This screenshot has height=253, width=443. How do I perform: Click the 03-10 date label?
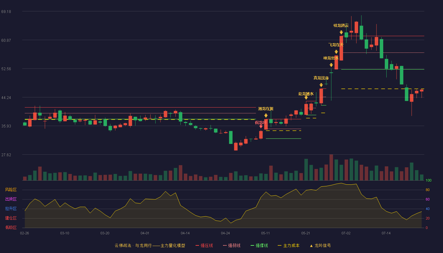point(65,233)
